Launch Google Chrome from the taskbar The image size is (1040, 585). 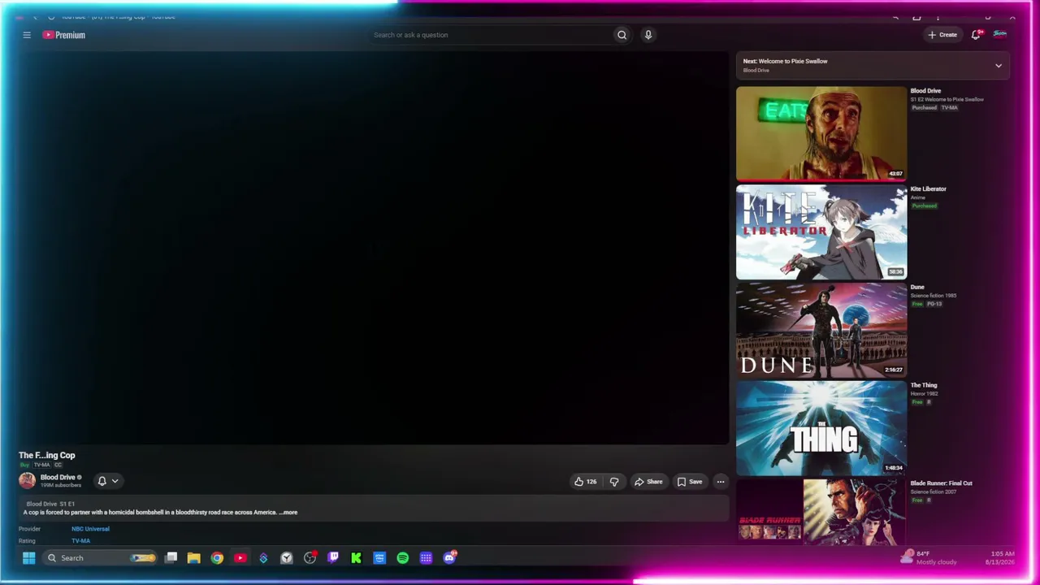pos(217,557)
